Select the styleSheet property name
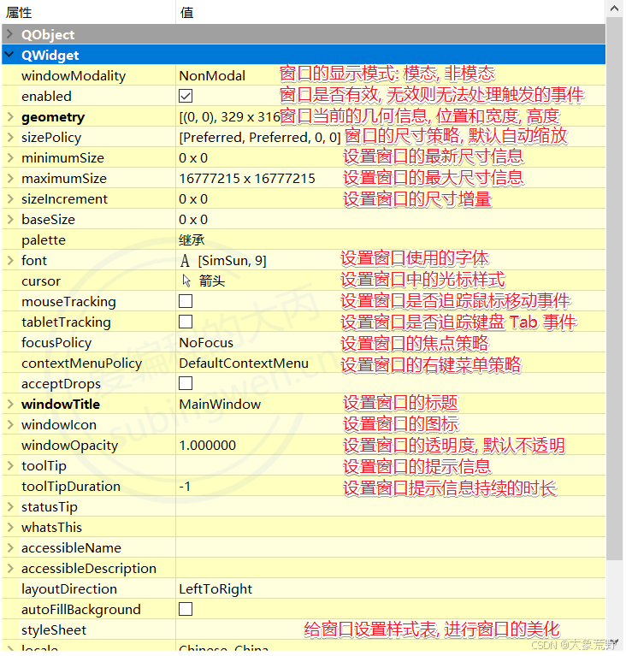Image resolution: width=626 pixels, height=656 pixels. pyautogui.click(x=54, y=630)
